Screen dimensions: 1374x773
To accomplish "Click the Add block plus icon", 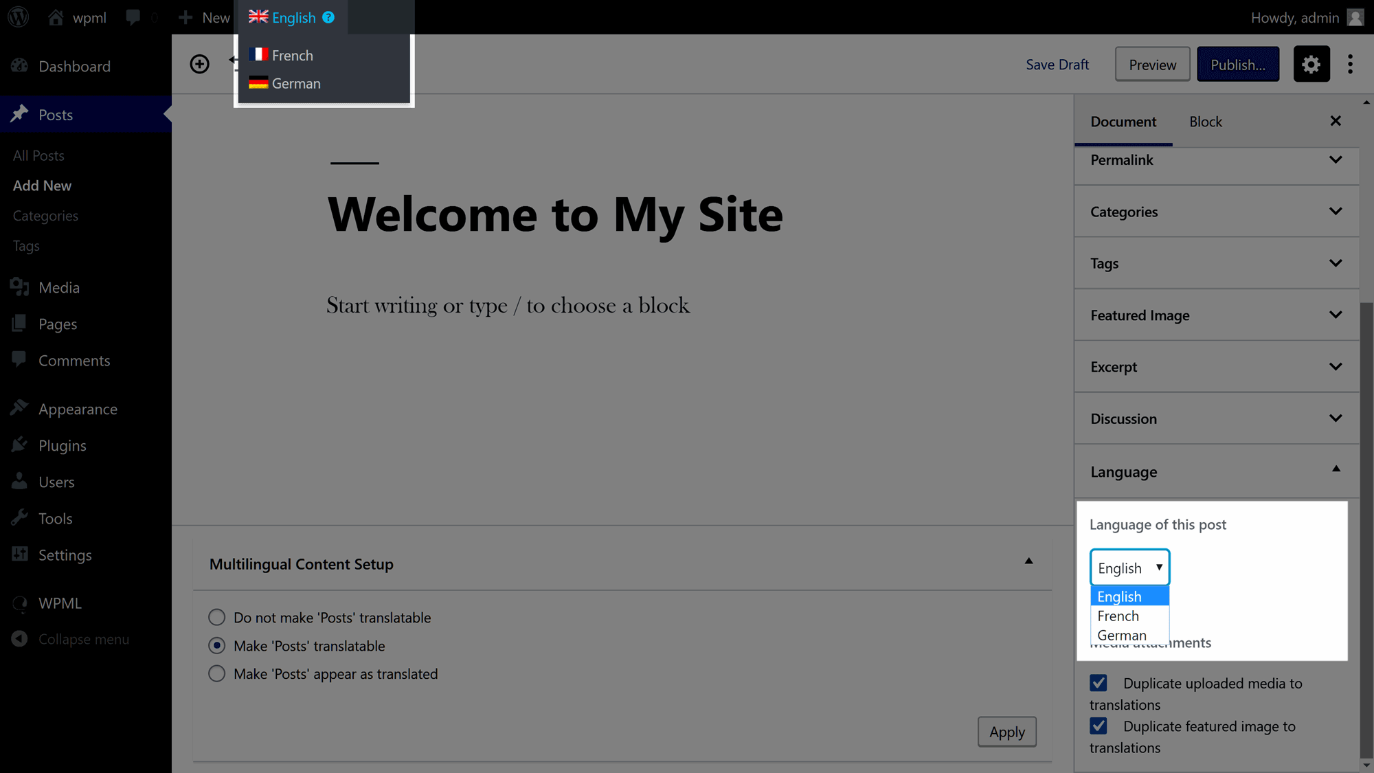I will (199, 63).
